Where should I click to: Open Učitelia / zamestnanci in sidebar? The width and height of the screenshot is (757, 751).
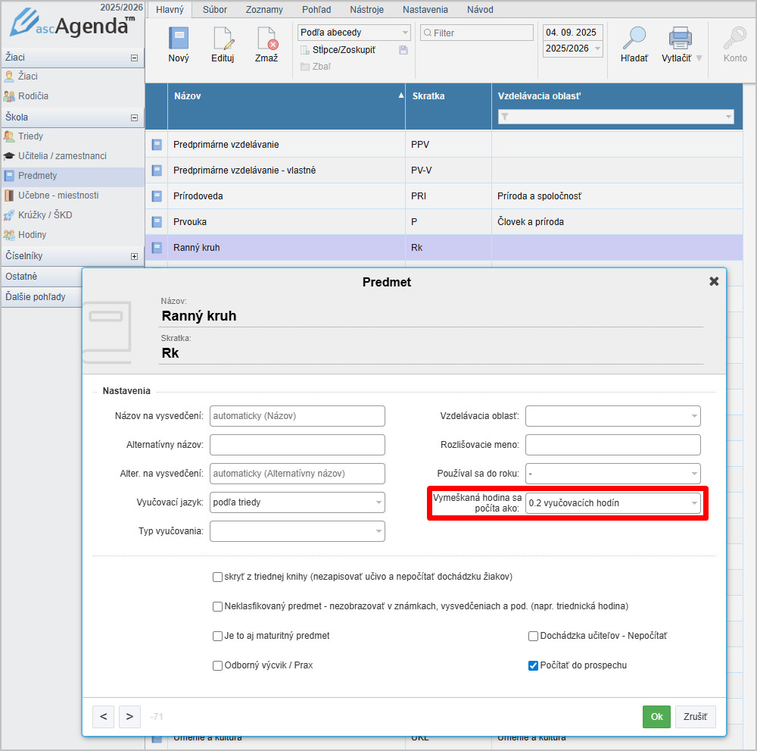point(62,156)
